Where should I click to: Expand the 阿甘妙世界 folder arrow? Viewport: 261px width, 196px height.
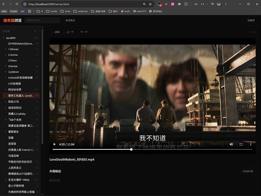click(x=5, y=90)
